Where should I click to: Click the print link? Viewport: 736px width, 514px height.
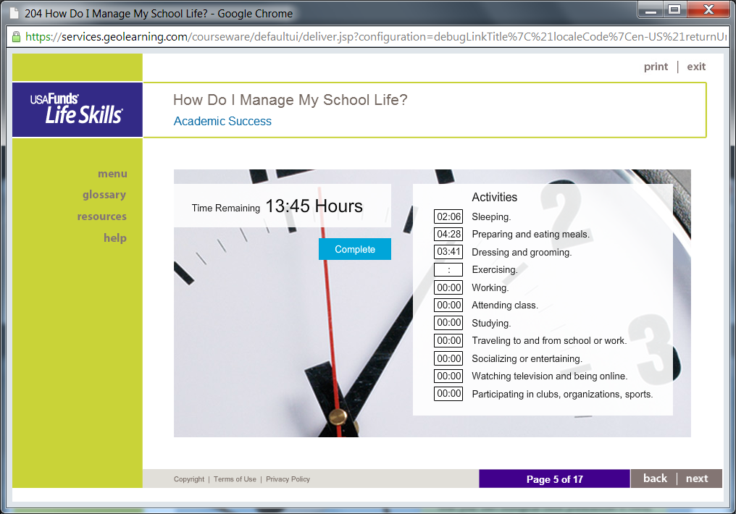[656, 67]
